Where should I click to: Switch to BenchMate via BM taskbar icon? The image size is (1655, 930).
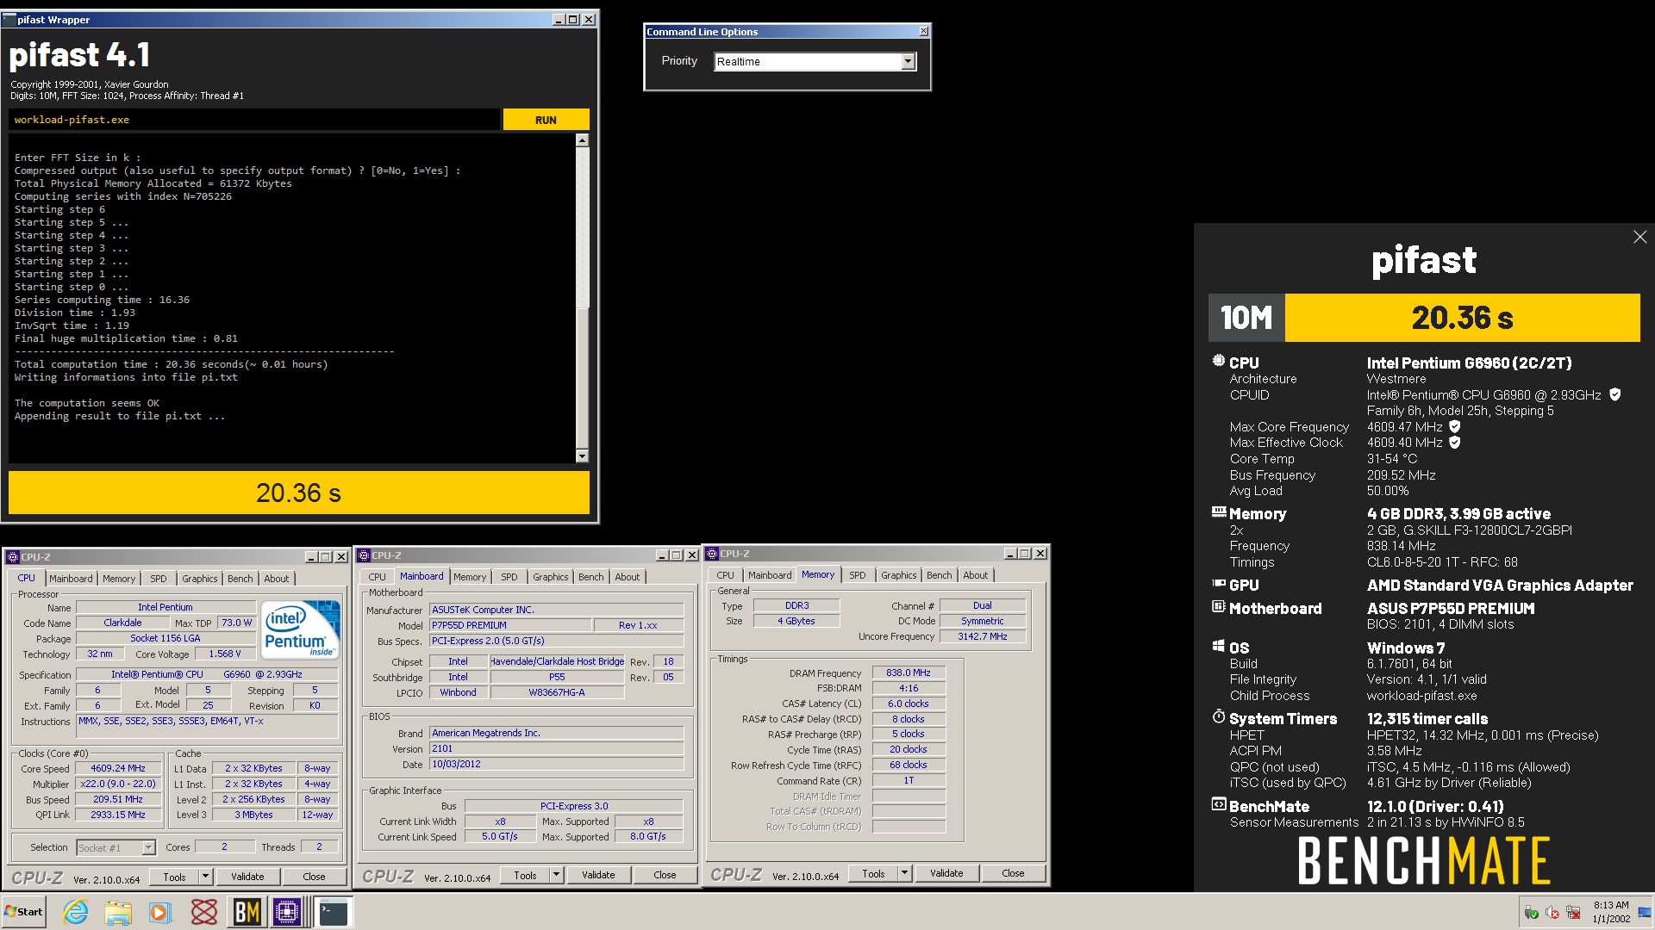(x=247, y=912)
